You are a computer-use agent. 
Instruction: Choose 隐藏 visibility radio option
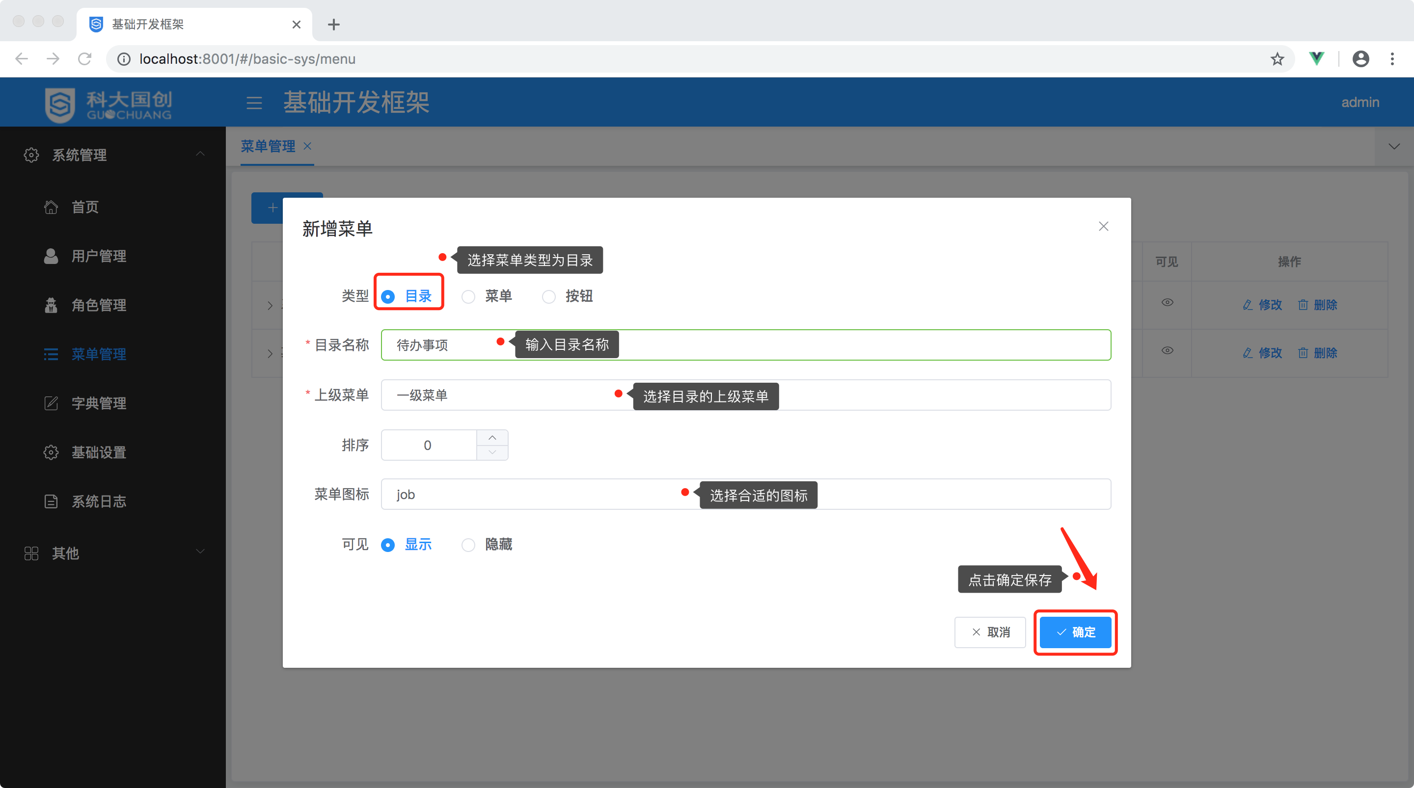[468, 545]
